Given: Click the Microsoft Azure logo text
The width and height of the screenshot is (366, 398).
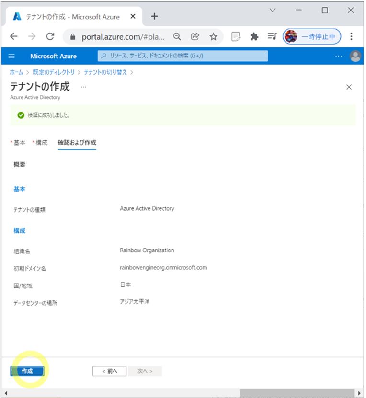Looking at the screenshot, I should click(53, 56).
